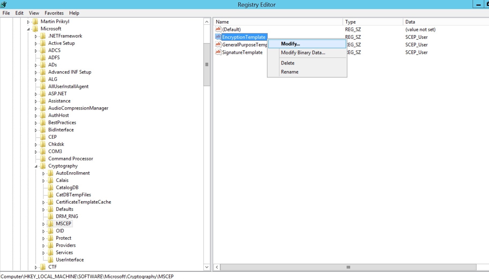Expand the ADCS tree node

[x=36, y=50]
